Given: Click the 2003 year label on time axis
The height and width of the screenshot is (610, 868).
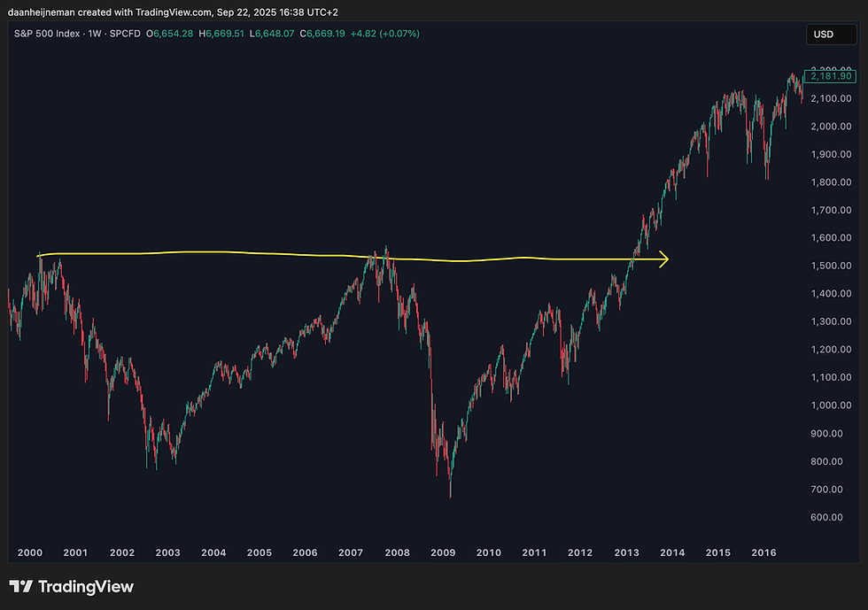Looking at the screenshot, I should coord(167,552).
